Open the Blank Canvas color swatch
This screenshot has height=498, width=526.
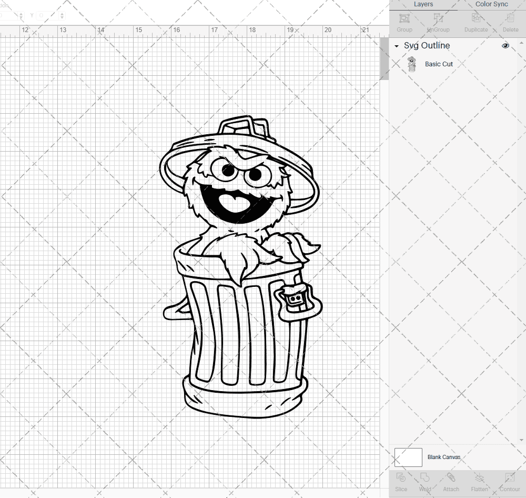[408, 457]
